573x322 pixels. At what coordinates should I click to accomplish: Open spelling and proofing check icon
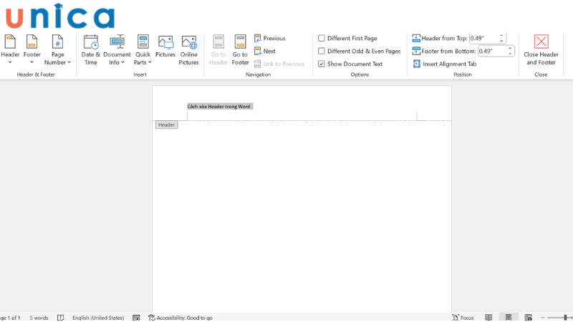[61, 318]
